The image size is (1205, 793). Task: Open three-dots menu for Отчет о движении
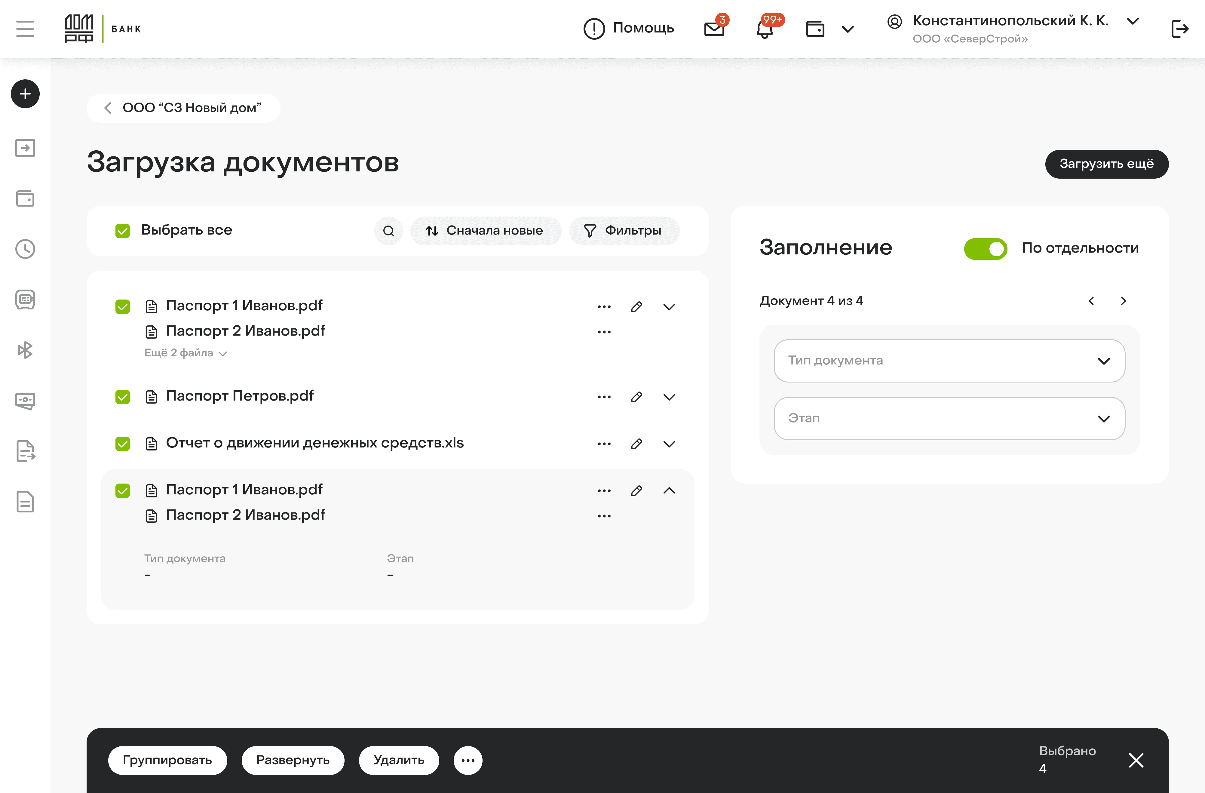click(604, 444)
